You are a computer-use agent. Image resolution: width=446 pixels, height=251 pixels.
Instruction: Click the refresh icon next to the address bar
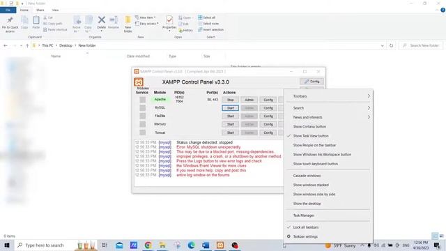[x=392, y=45]
